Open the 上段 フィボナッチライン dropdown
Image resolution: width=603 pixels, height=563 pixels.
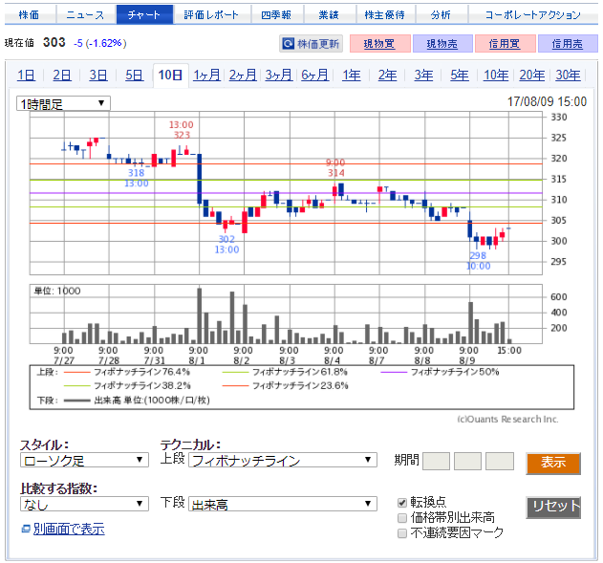(283, 460)
